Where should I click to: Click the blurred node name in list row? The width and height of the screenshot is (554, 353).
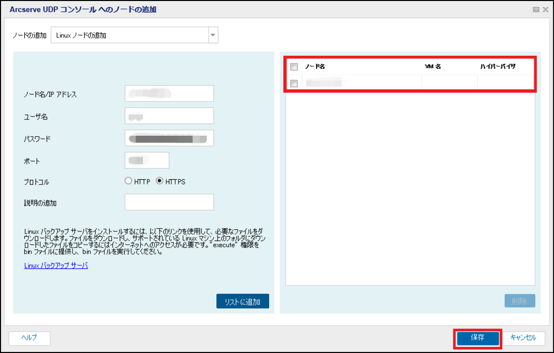[324, 83]
